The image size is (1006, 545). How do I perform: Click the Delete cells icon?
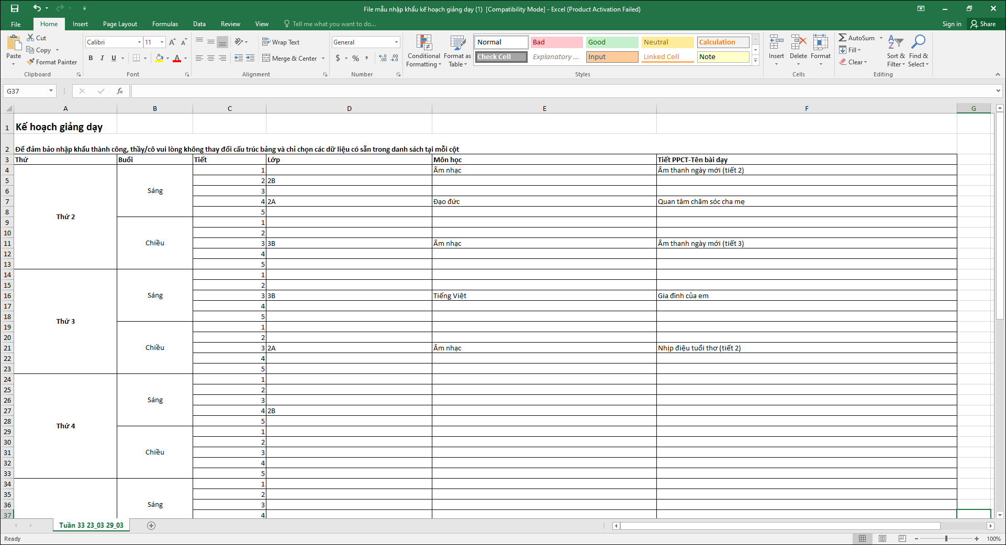(x=798, y=42)
